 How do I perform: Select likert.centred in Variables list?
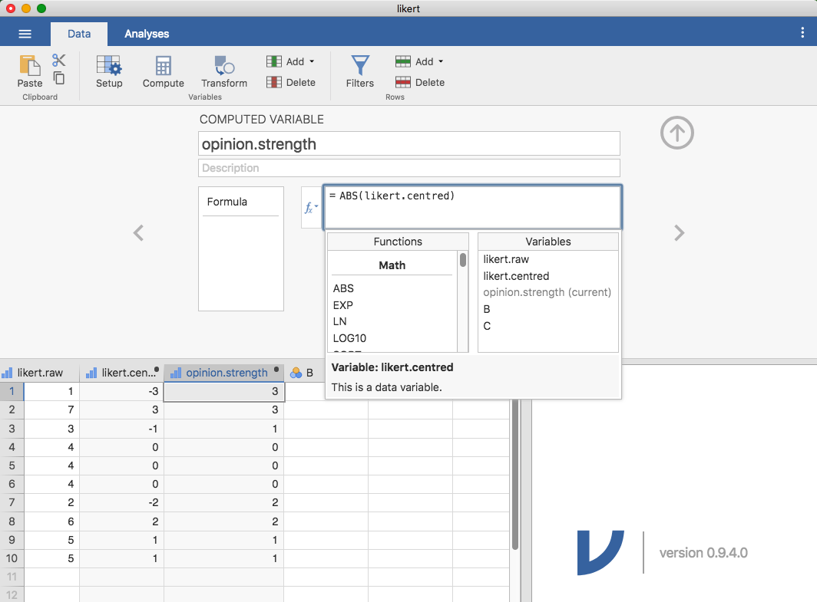pyautogui.click(x=516, y=276)
